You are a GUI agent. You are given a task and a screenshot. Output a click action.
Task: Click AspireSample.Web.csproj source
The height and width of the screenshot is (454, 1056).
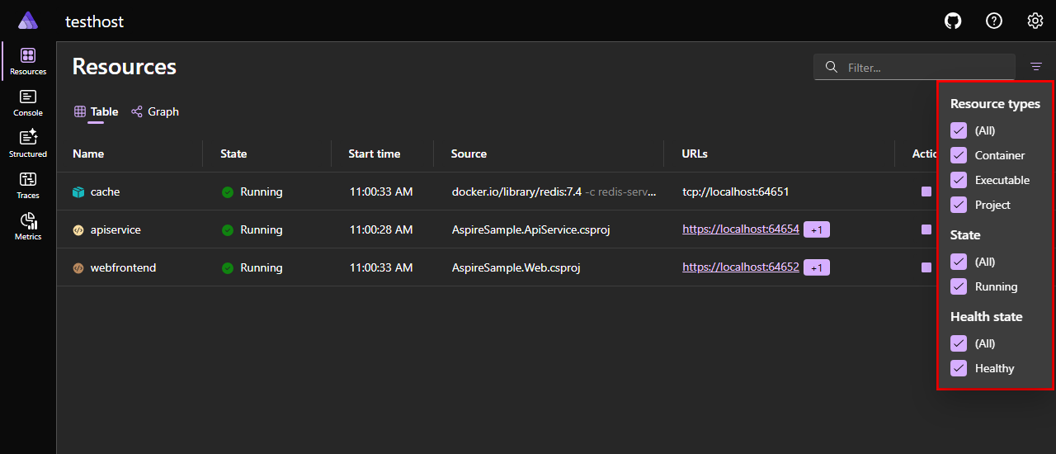click(516, 267)
